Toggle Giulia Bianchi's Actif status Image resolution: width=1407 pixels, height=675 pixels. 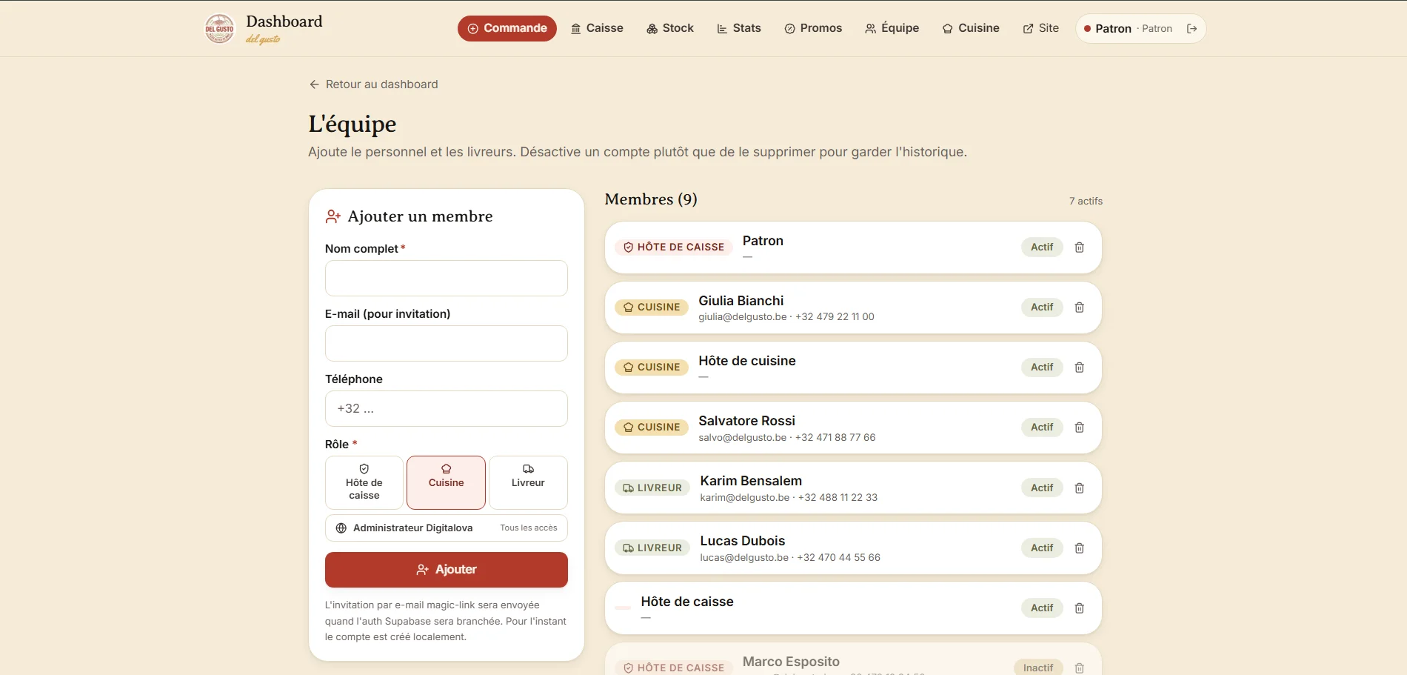(x=1042, y=307)
